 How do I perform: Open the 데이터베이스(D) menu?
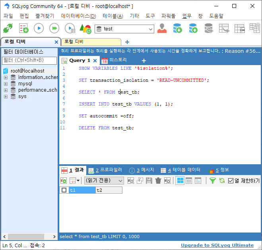click(x=79, y=16)
